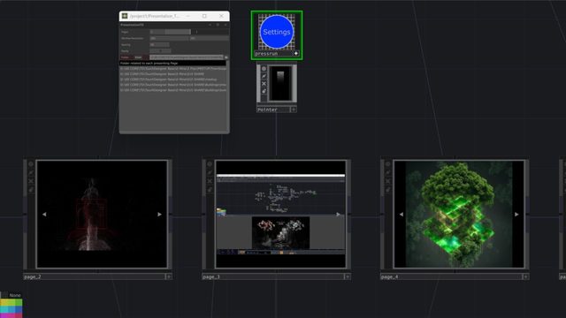Click the right arrow in page_2 viewer
The image size is (566, 318).
pos(159,214)
